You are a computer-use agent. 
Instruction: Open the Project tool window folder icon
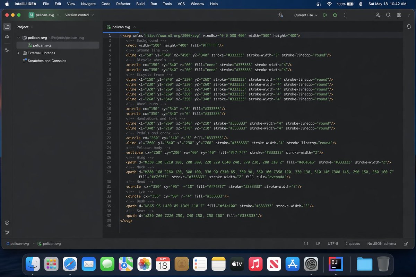click(7, 27)
